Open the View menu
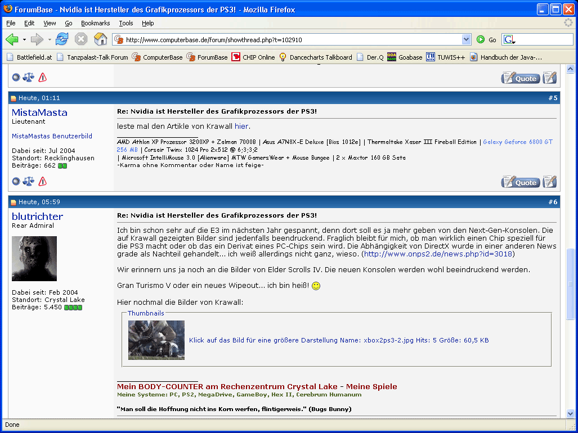The height and width of the screenshot is (433, 578). (x=50, y=23)
